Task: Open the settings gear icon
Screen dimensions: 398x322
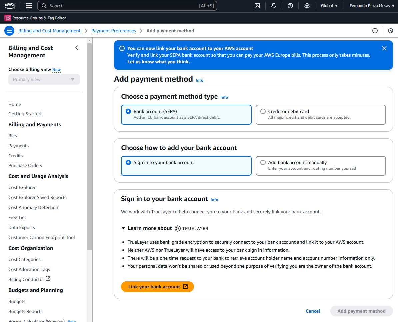Action: [x=307, y=6]
